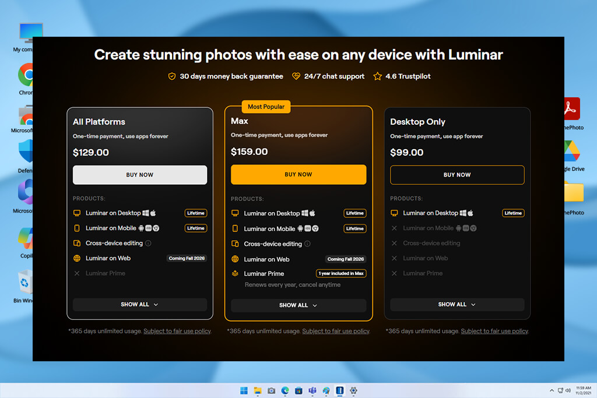The width and height of the screenshot is (597, 398).
Task: Click the globe icon for Luminar on Web in Max
Action: 235,259
